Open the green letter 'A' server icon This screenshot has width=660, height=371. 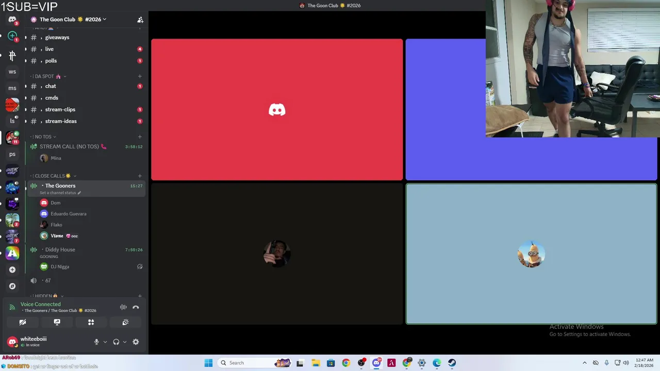coord(12,253)
